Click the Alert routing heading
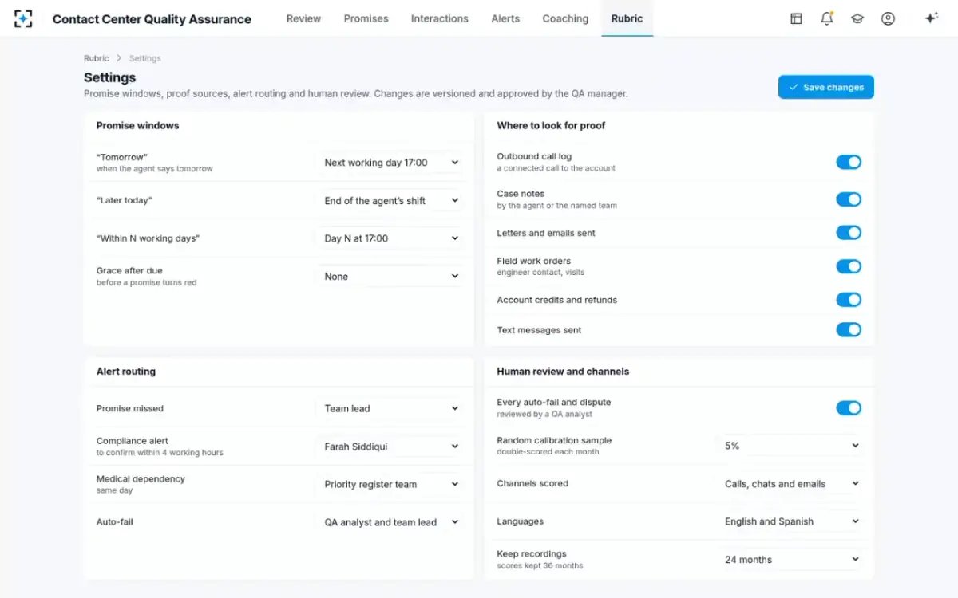 point(126,372)
